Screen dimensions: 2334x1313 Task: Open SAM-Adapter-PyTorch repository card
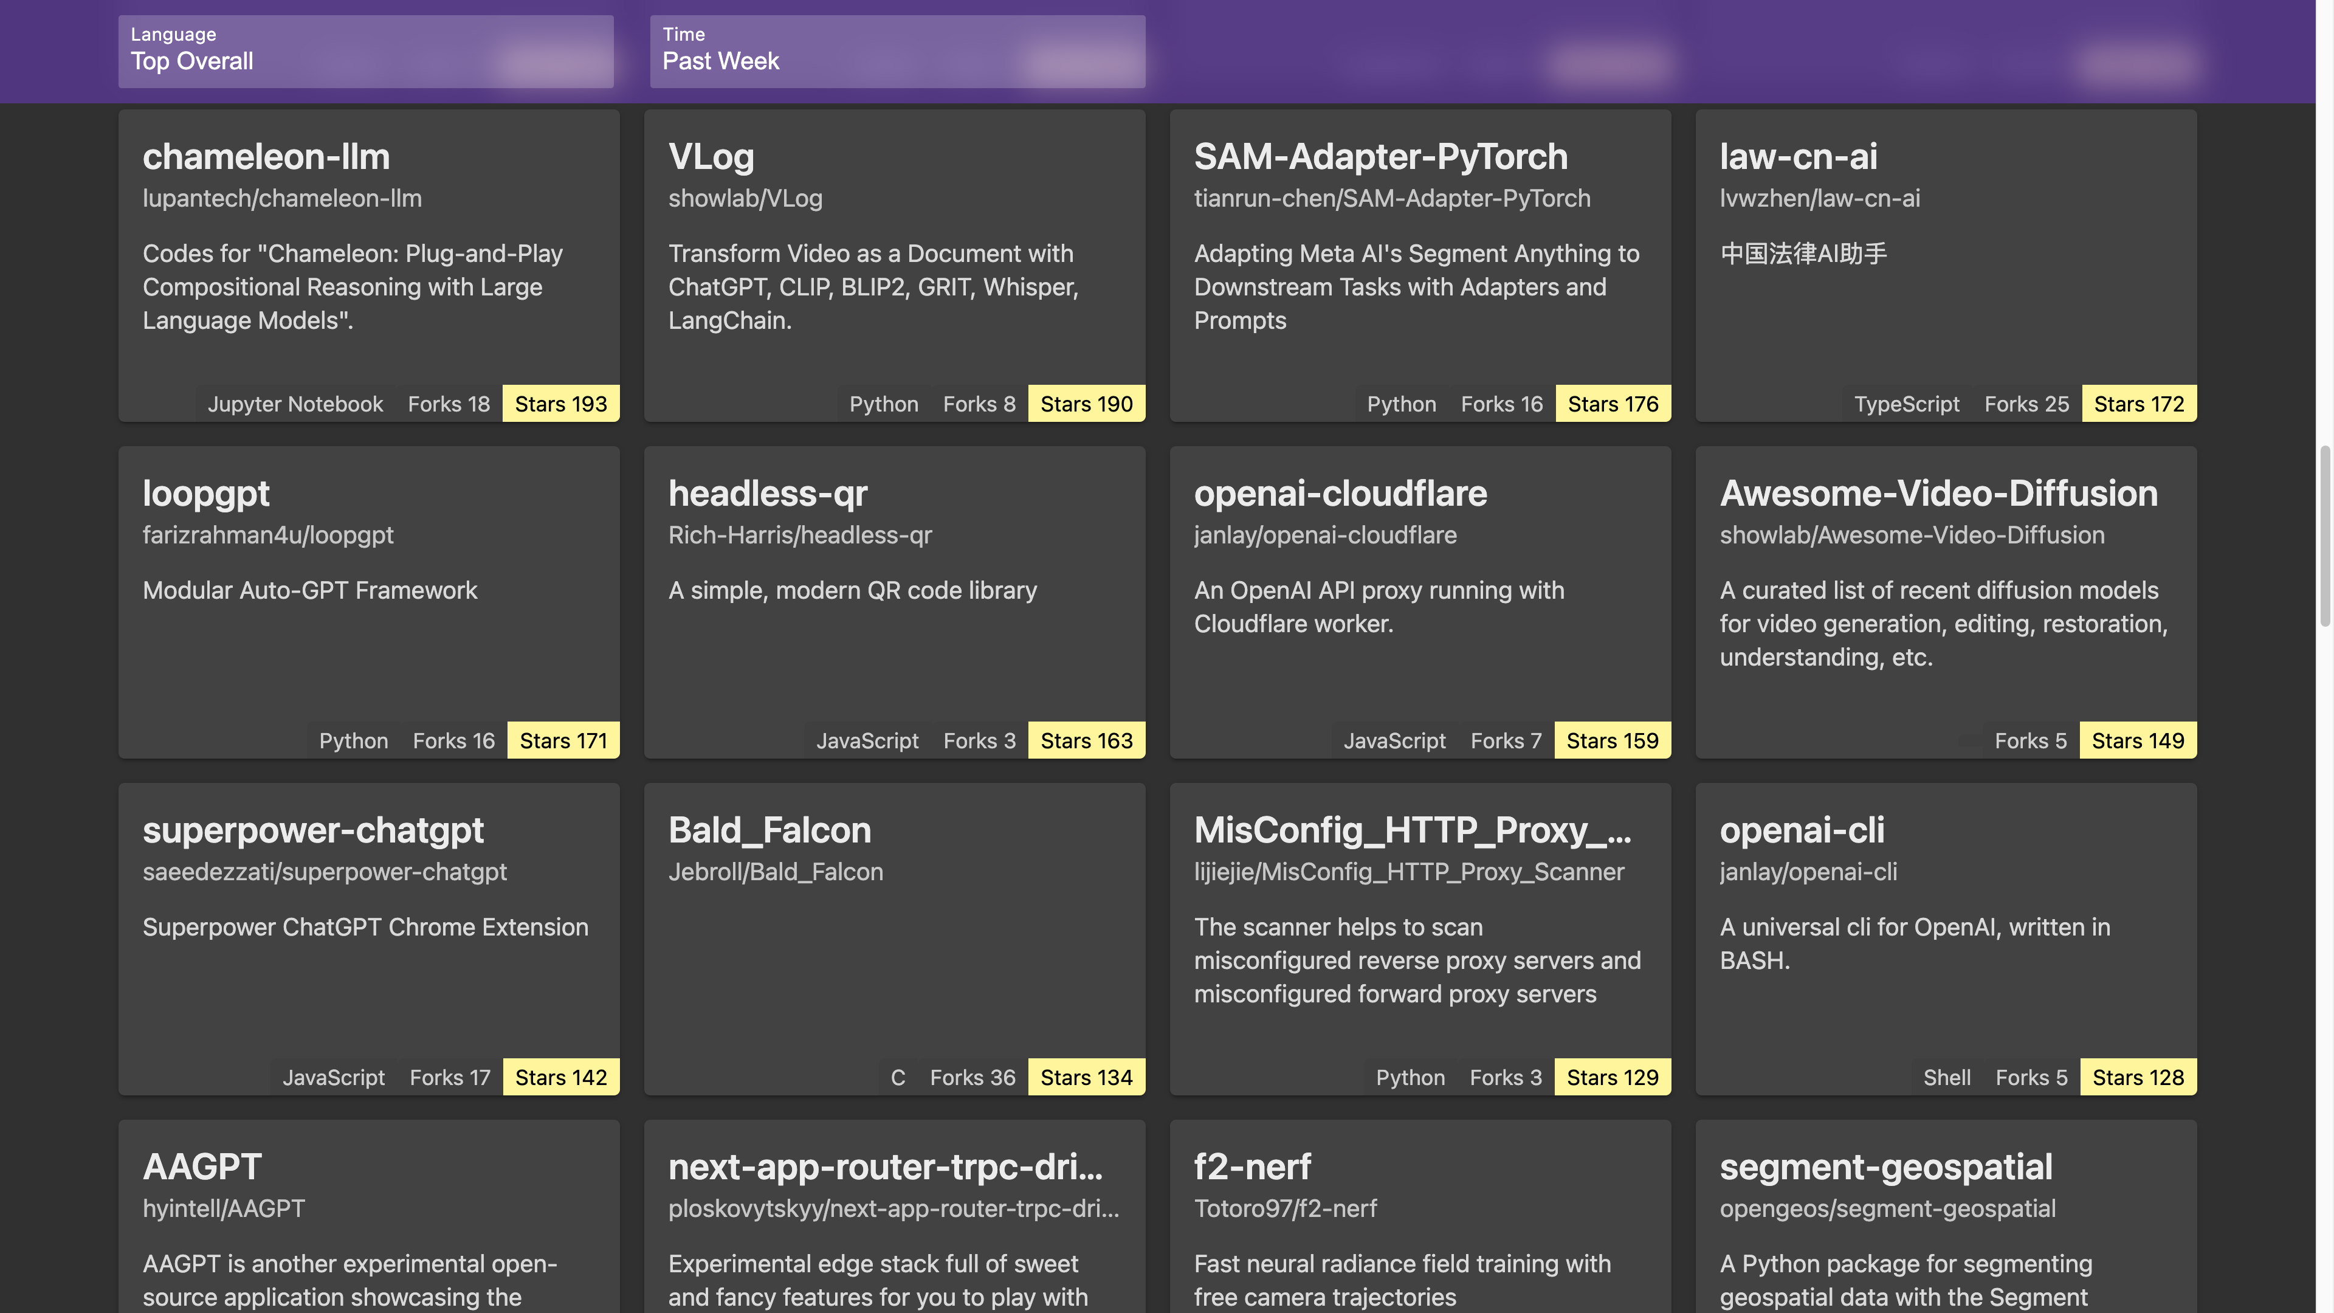pos(1380,157)
